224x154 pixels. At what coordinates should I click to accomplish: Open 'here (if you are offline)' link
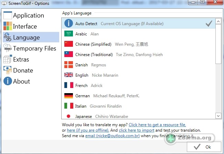pos(88,130)
